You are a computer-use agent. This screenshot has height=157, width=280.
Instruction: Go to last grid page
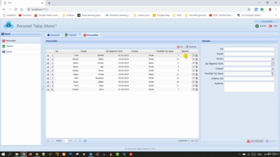[x=80, y=141]
